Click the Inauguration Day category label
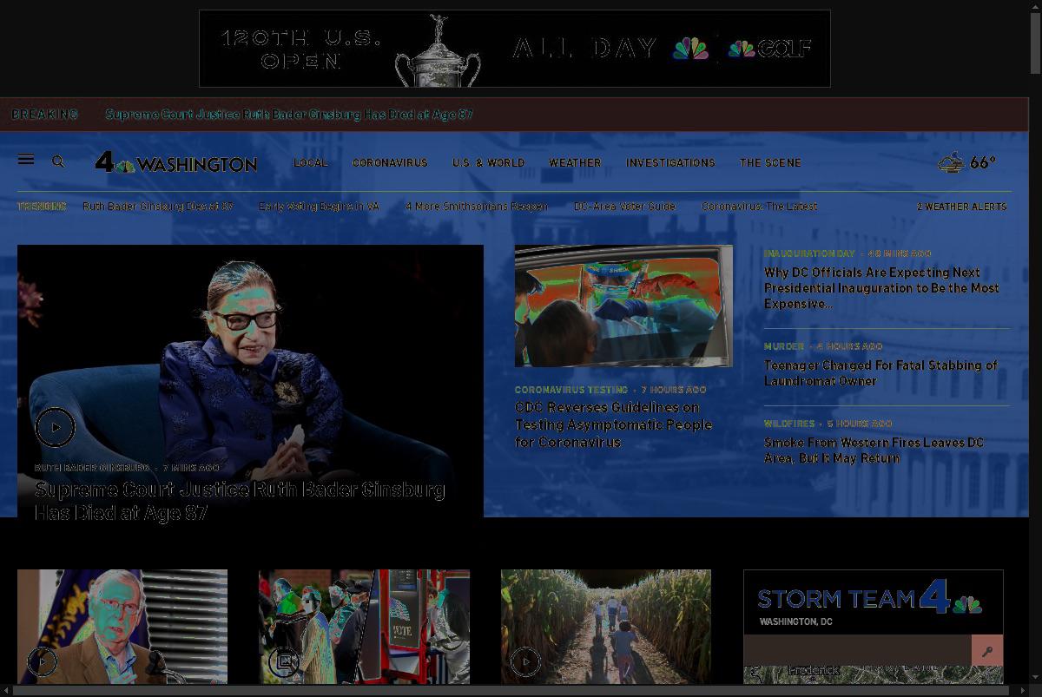Image resolution: width=1042 pixels, height=697 pixels. tap(809, 253)
